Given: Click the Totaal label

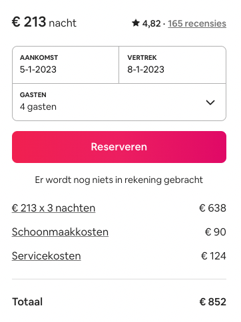Looking at the screenshot, I should point(27,302).
